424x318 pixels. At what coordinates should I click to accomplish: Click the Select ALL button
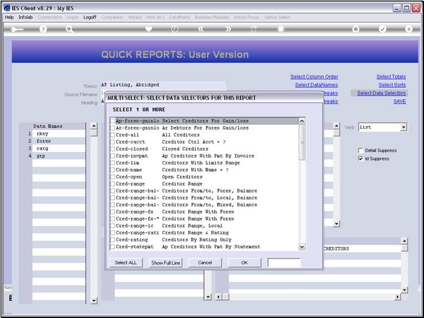point(126,262)
